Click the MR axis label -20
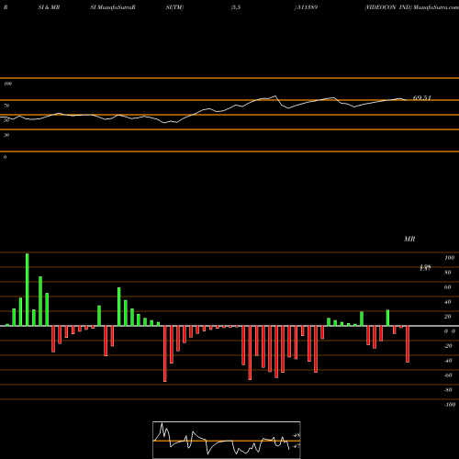This screenshot has height=459, width=459. (x=448, y=346)
